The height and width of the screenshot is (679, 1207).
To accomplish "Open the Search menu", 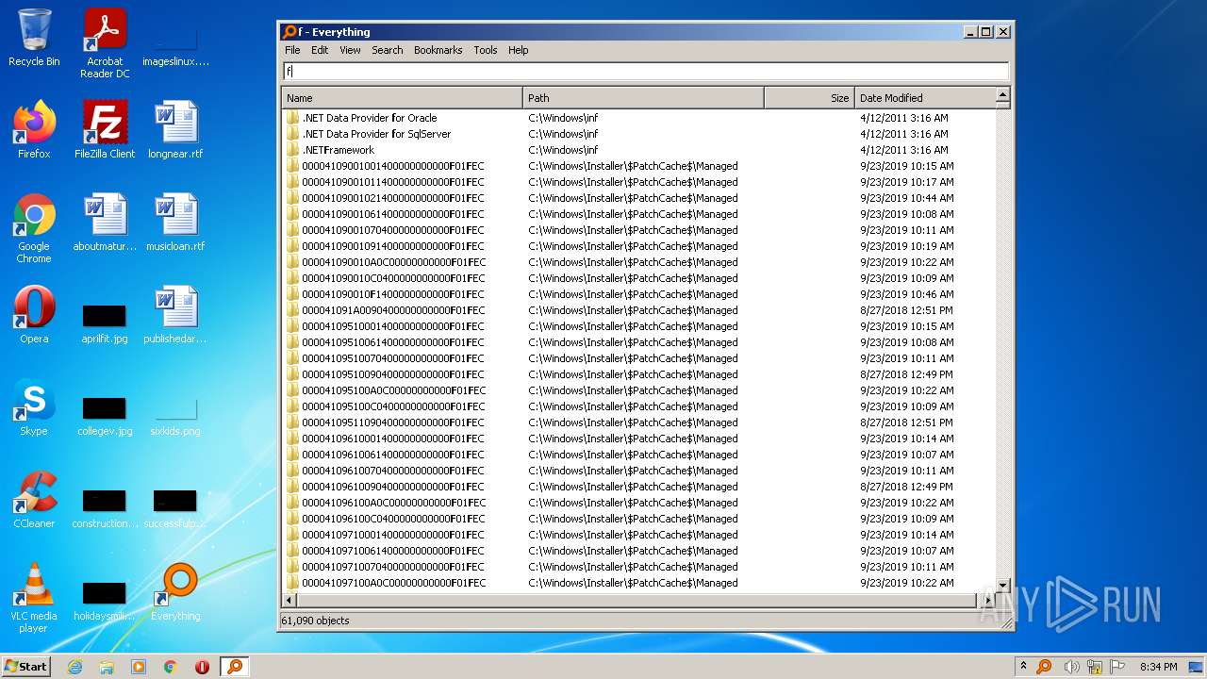I will click(387, 50).
